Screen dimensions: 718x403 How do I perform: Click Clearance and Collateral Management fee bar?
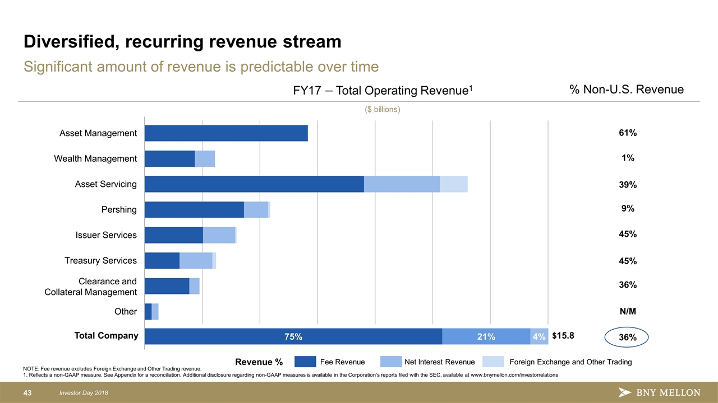(x=167, y=286)
